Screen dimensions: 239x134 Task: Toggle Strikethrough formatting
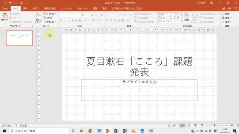[x=76, y=20]
